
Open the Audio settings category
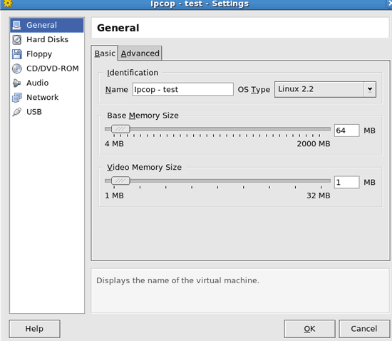coord(47,83)
